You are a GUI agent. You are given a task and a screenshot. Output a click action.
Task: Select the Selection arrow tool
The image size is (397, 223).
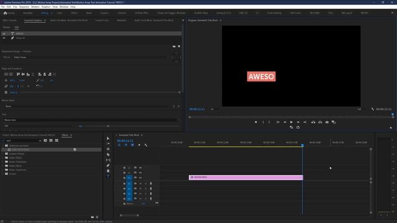[108, 139]
